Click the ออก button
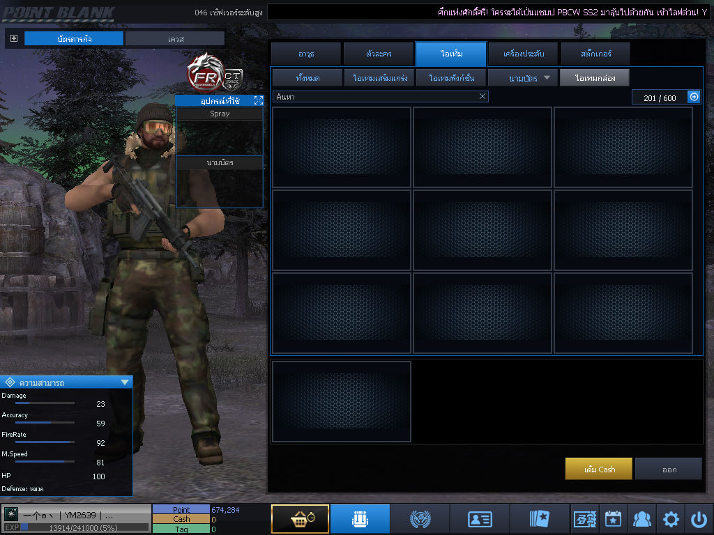This screenshot has height=535, width=714. (669, 469)
